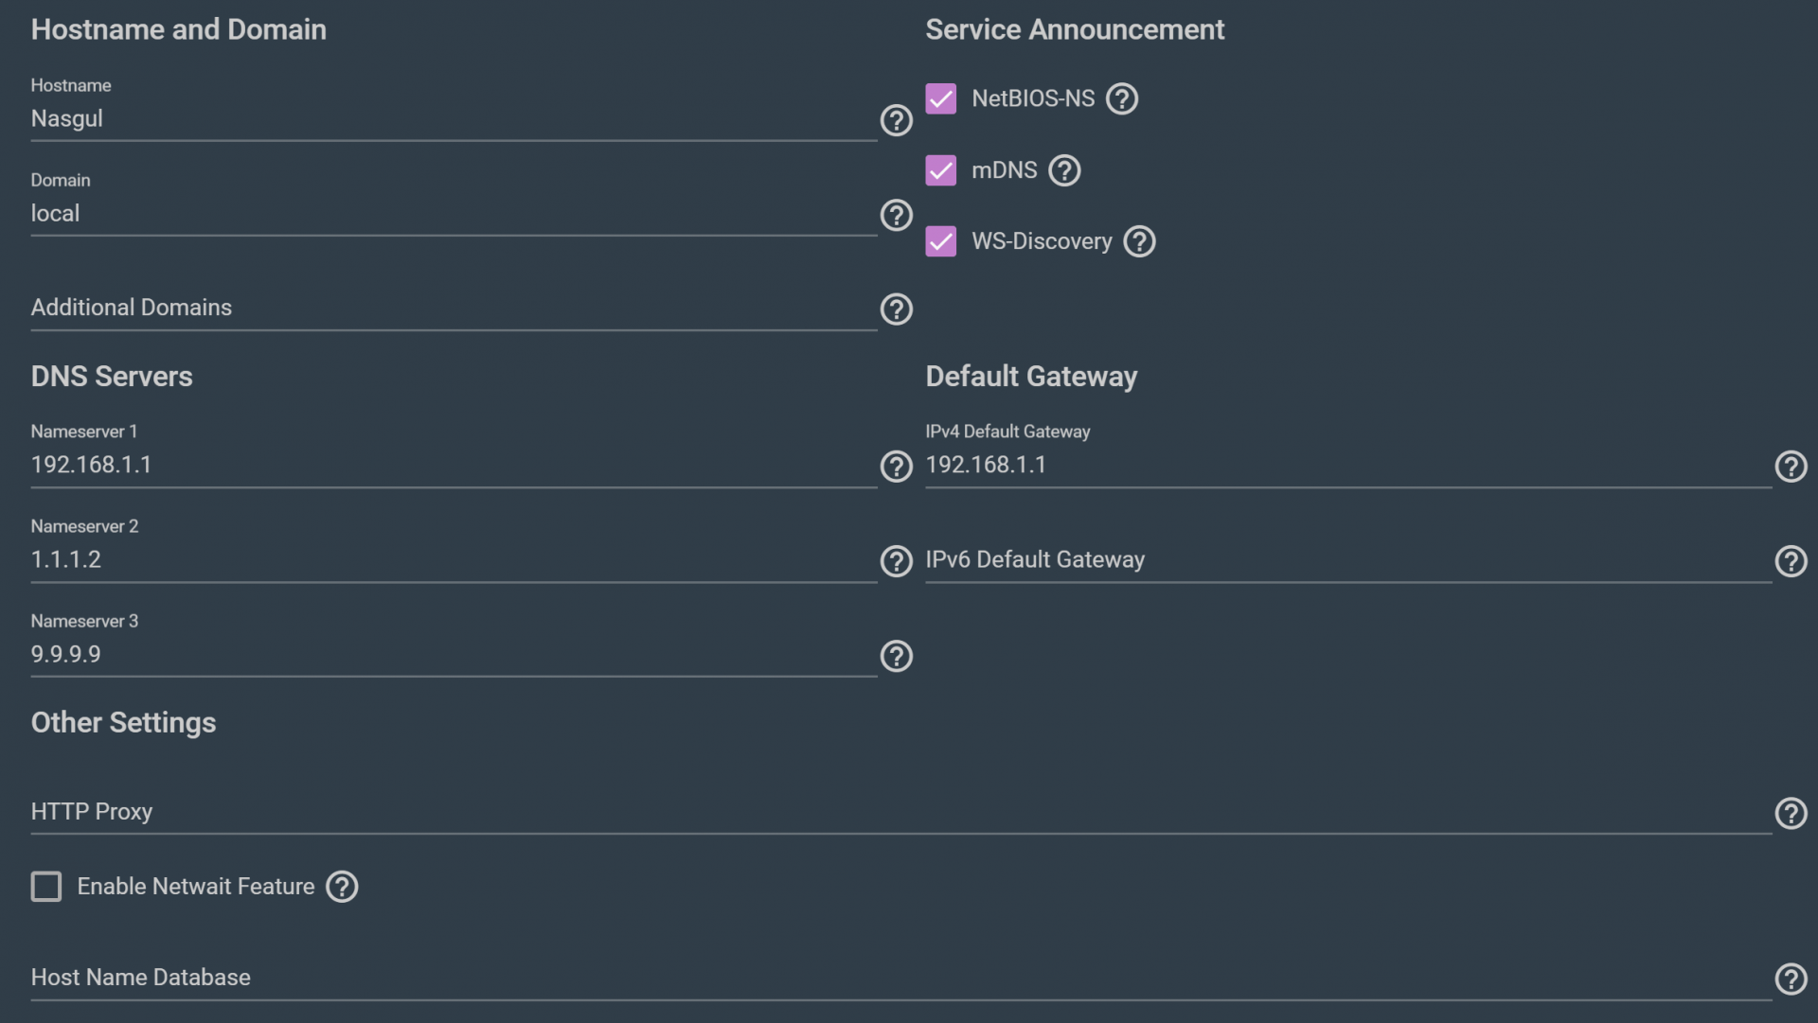This screenshot has height=1023, width=1818.
Task: Select the Additional Domains input field
Action: (x=453, y=308)
